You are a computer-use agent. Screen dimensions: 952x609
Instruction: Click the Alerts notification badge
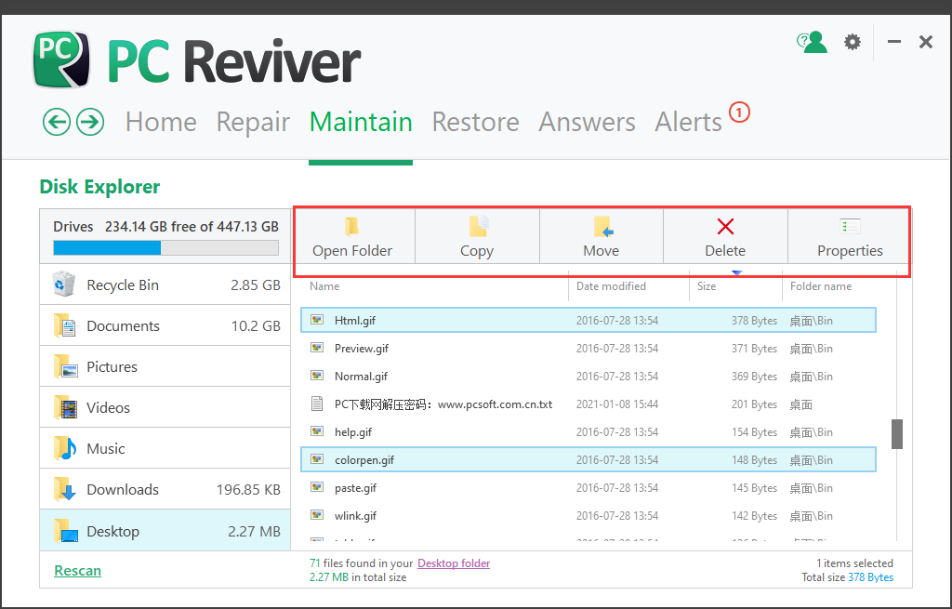click(x=739, y=113)
